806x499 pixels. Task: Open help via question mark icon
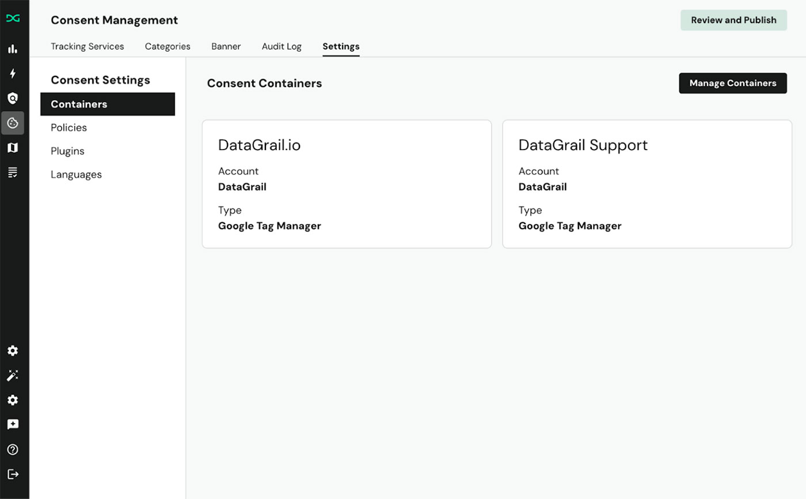[13, 450]
